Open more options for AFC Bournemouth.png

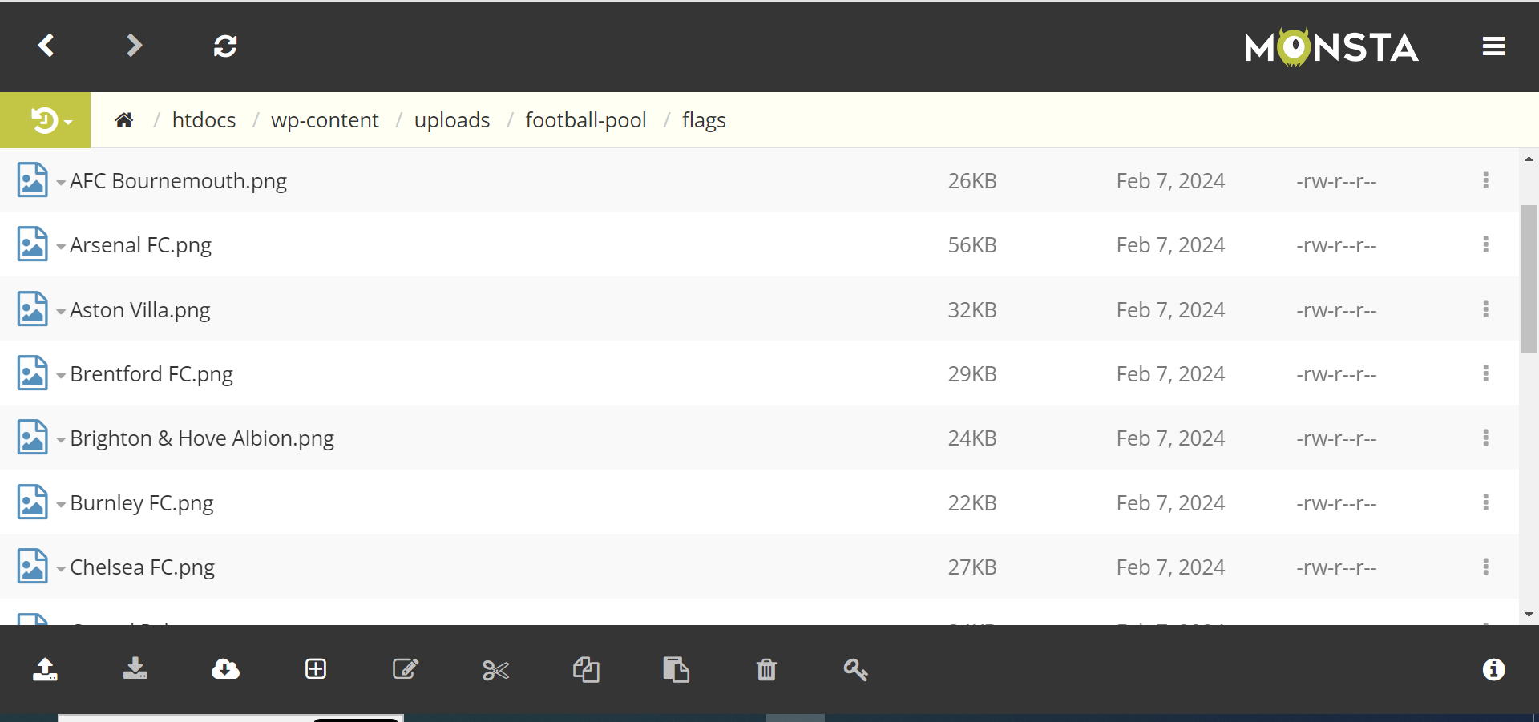tap(1485, 180)
